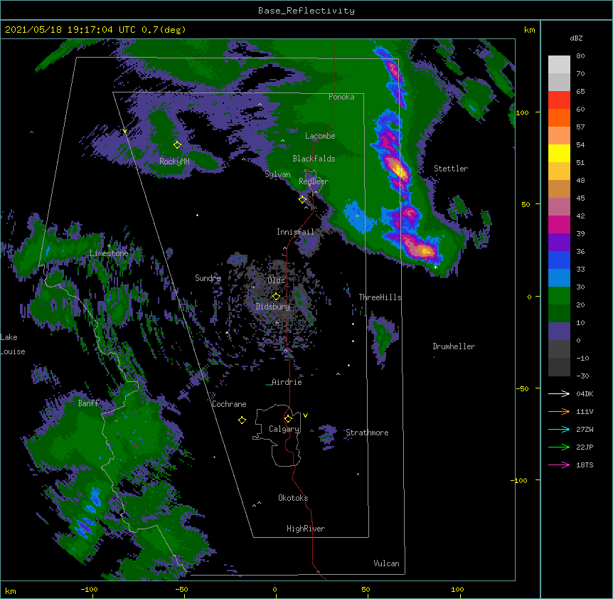613x599 pixels.
Task: Click the ThreeHills label
Action: coord(380,297)
